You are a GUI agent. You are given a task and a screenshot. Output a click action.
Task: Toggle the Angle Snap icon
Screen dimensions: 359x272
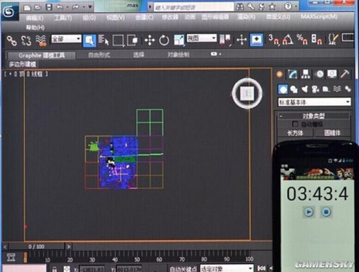coord(288,40)
